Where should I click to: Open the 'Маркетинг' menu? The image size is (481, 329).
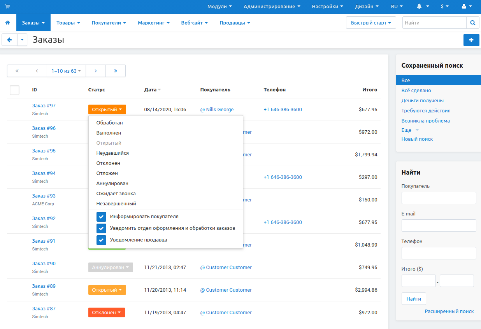pyautogui.click(x=153, y=23)
